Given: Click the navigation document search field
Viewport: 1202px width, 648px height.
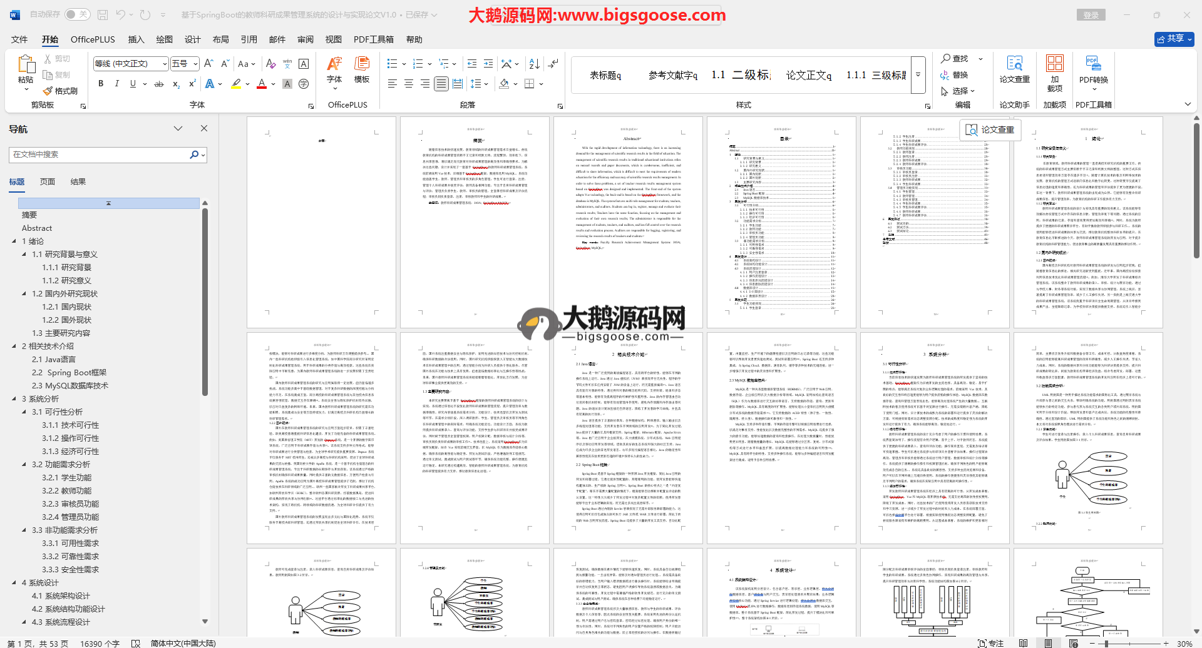Looking at the screenshot, I should coord(100,154).
